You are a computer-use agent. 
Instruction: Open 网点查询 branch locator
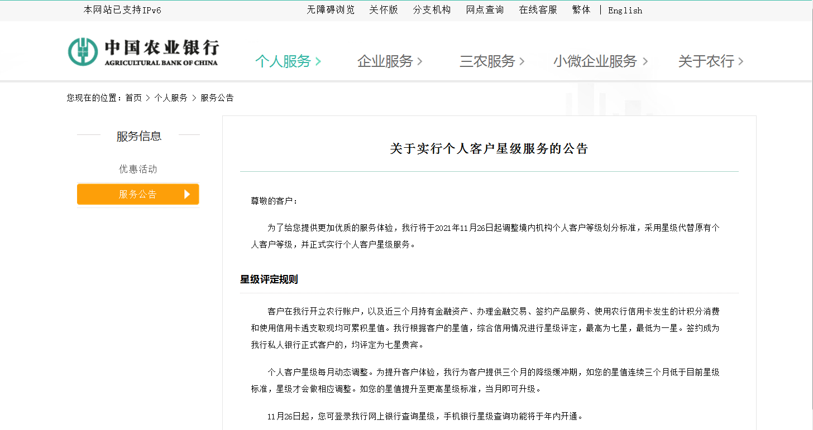[x=484, y=9]
